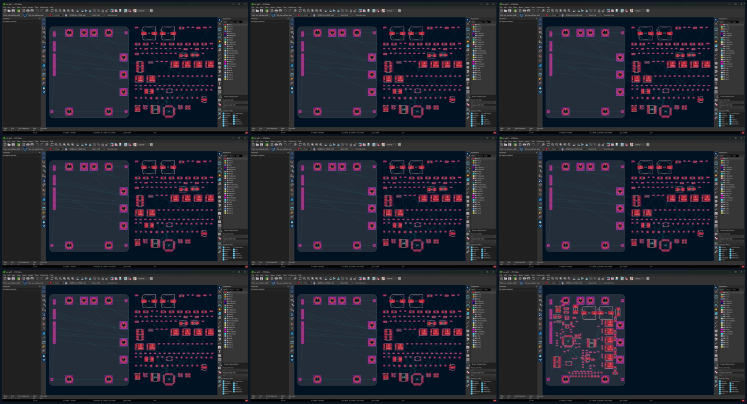This screenshot has width=747, height=404.
Task: Select Draw Circle tool in bottom-center window
Action: click(468, 335)
